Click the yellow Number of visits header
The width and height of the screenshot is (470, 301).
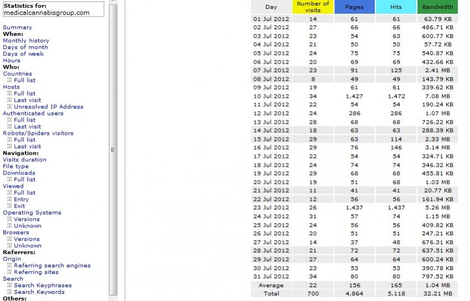(x=313, y=7)
